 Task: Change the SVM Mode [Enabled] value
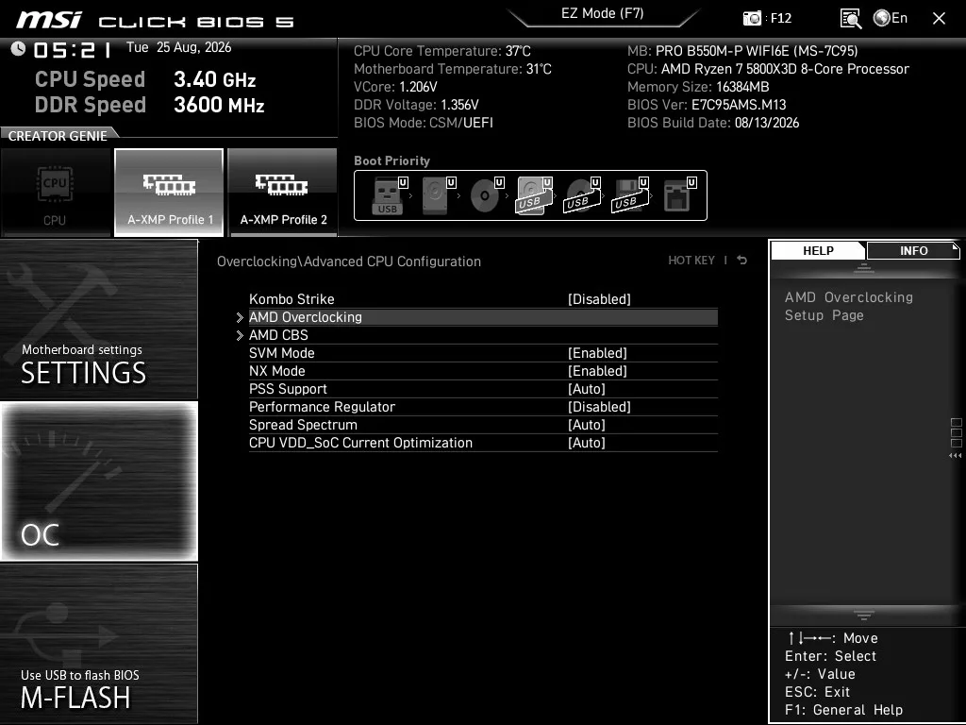pyautogui.click(x=597, y=353)
